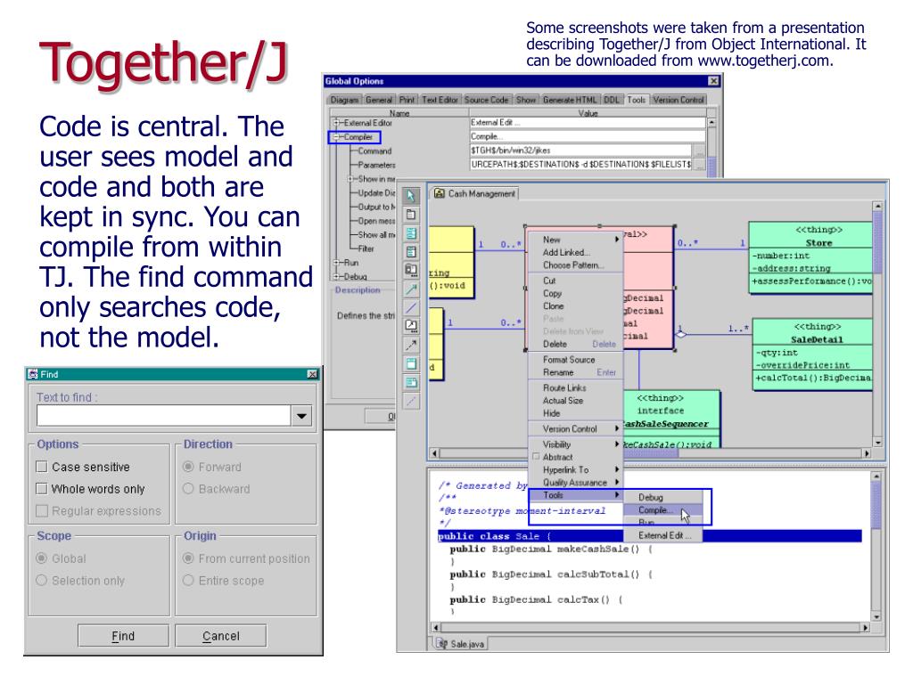
Task: Click the code editor's scroll-right arrow
Action: click(x=865, y=628)
